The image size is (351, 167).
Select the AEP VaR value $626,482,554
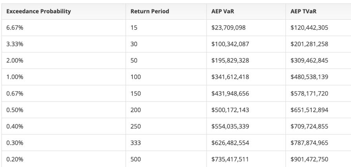click(230, 143)
